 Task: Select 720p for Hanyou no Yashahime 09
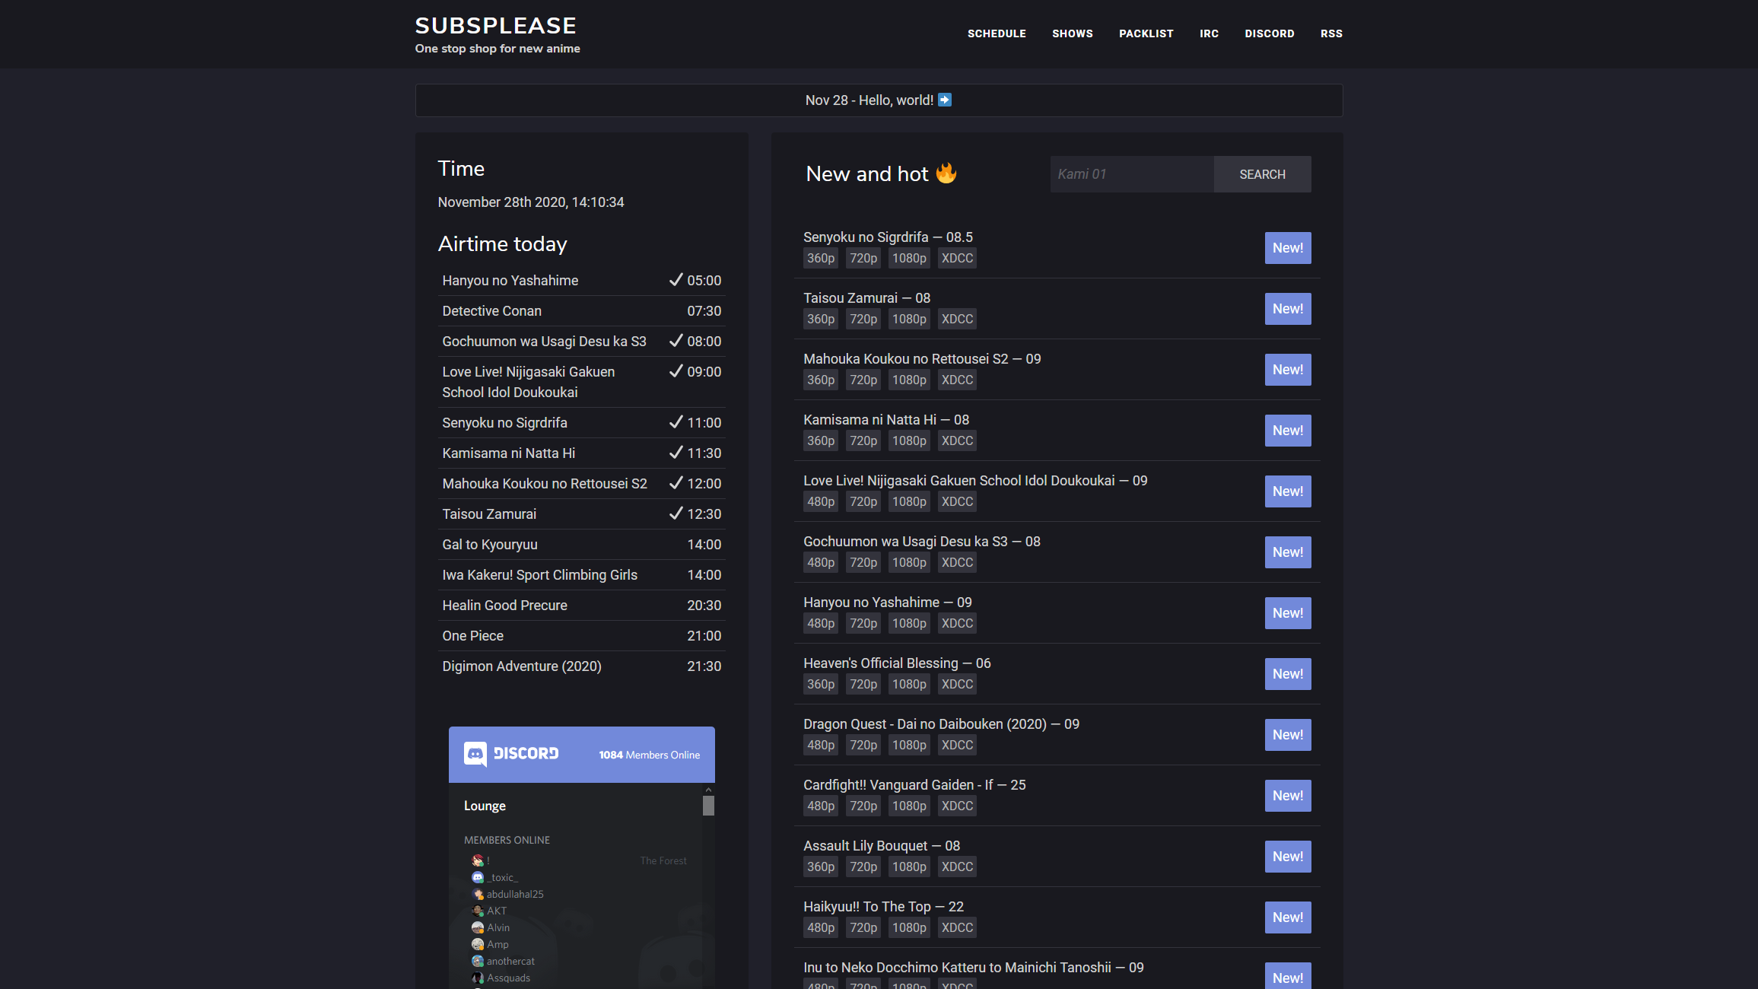(863, 623)
